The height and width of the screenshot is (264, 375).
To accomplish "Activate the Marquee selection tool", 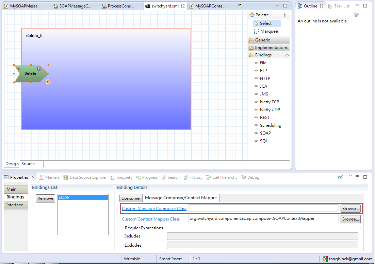I will tap(266, 31).
